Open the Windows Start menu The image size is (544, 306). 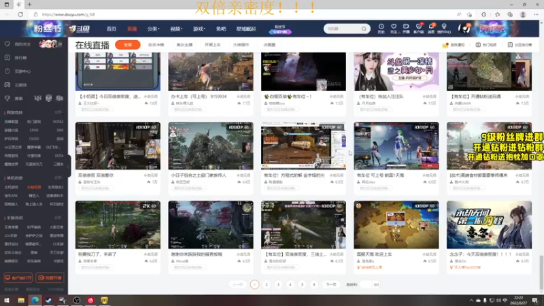point(7,301)
